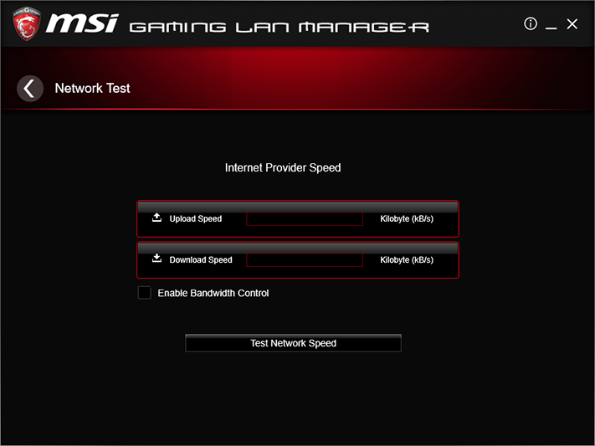Click the Download Speed text label

[x=201, y=260]
